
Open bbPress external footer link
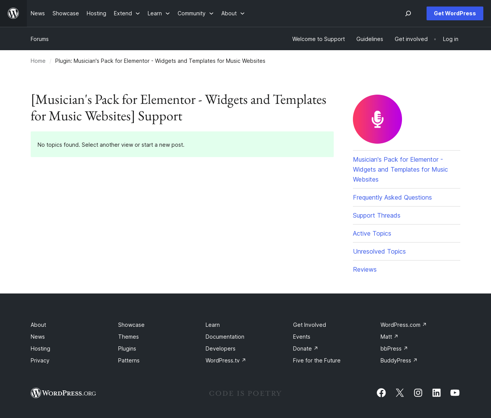[394, 349]
